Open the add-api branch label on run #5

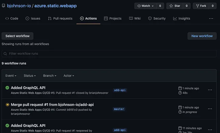[x=120, y=90]
